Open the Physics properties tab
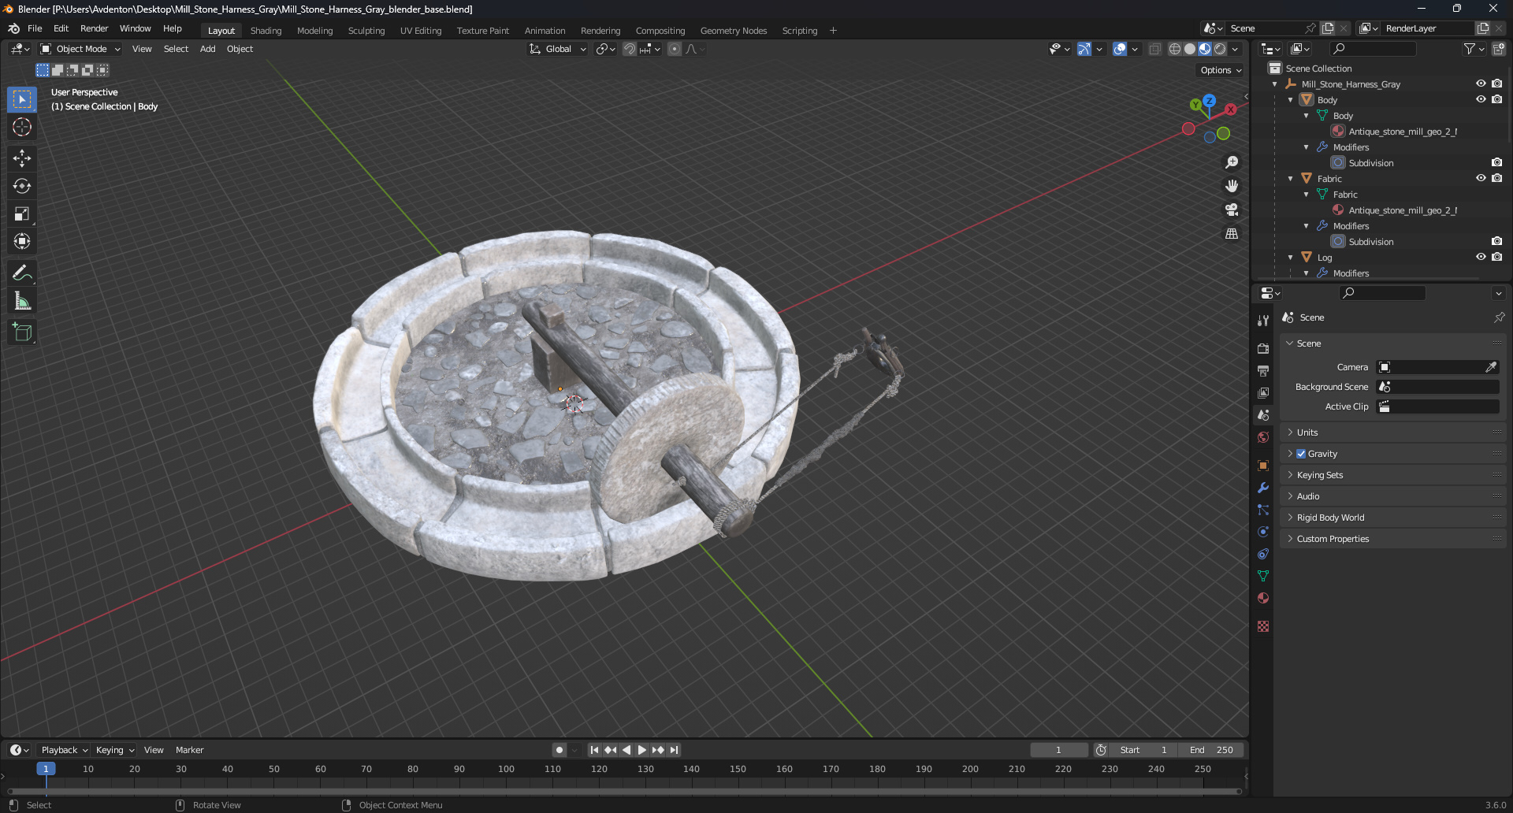This screenshot has height=813, width=1513. point(1263,532)
